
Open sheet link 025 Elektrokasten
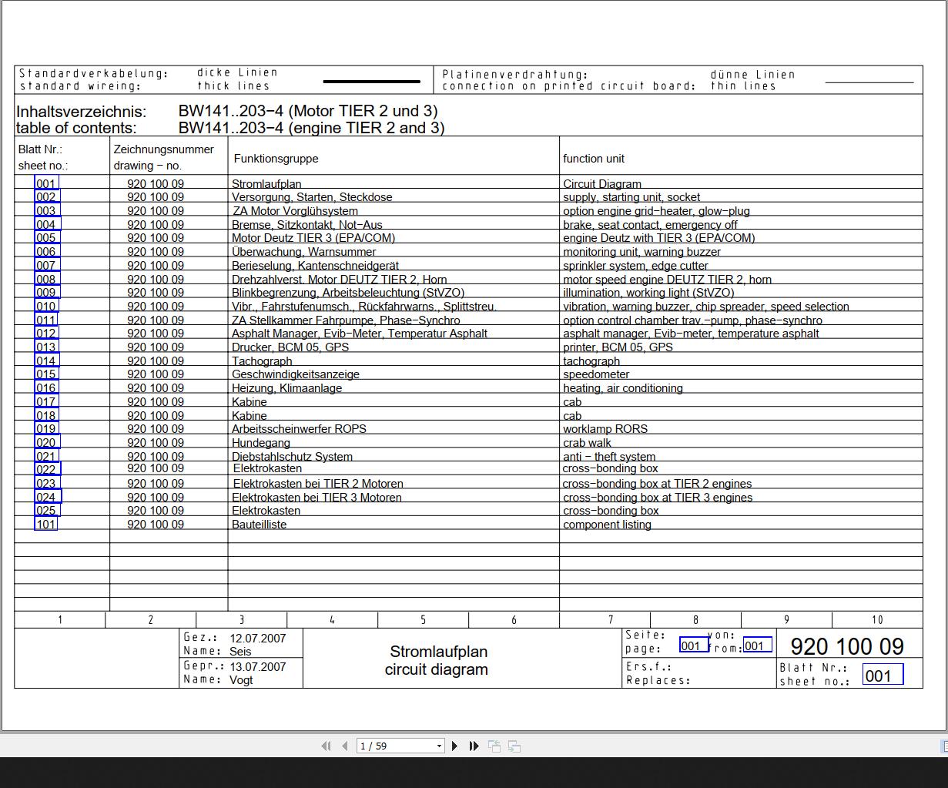(46, 510)
